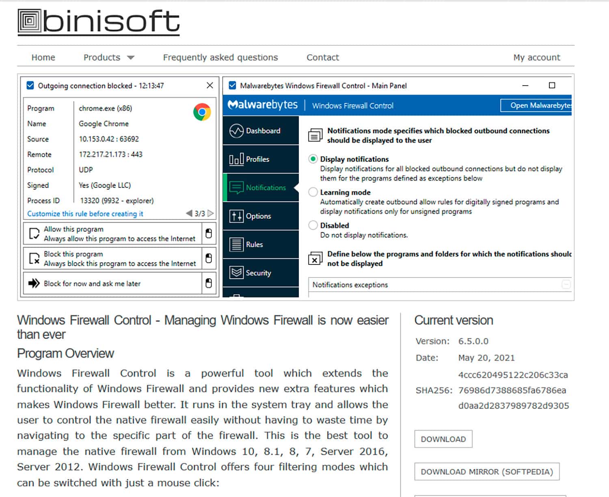609x497 pixels.
Task: Click the Process ID value 13320 (9932 - explorer)
Action: click(117, 200)
